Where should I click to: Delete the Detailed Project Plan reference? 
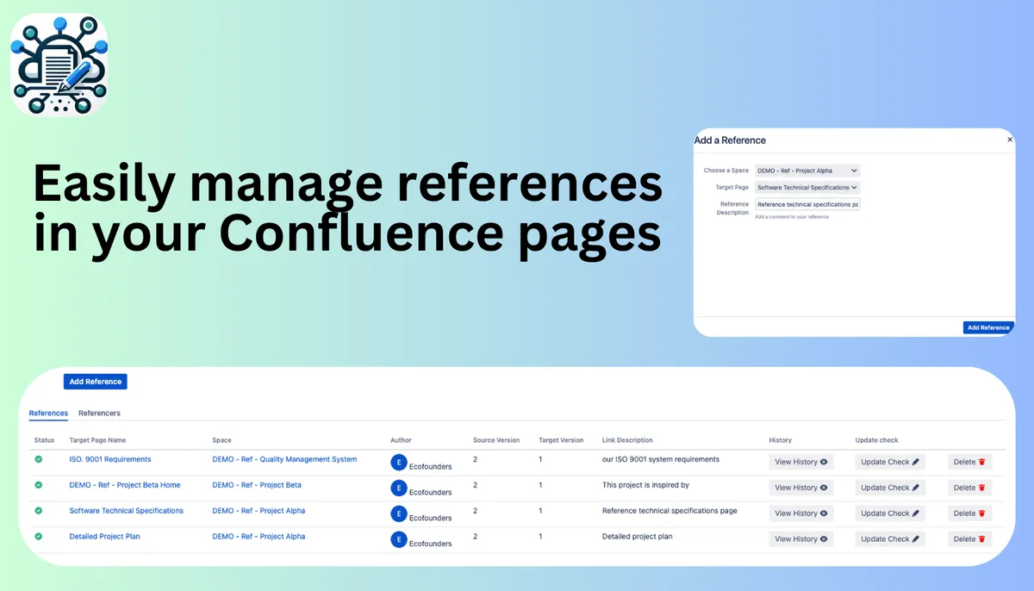969,539
